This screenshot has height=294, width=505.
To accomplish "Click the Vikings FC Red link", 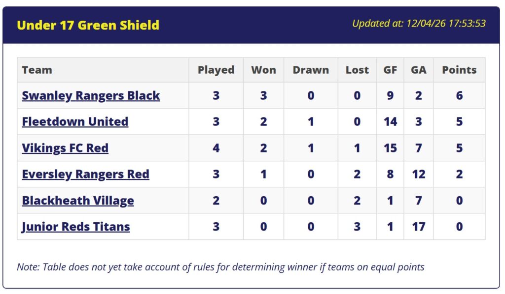I will coord(65,148).
